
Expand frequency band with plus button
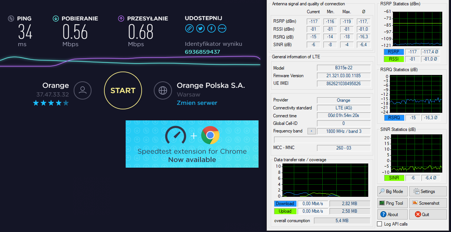[312, 131]
